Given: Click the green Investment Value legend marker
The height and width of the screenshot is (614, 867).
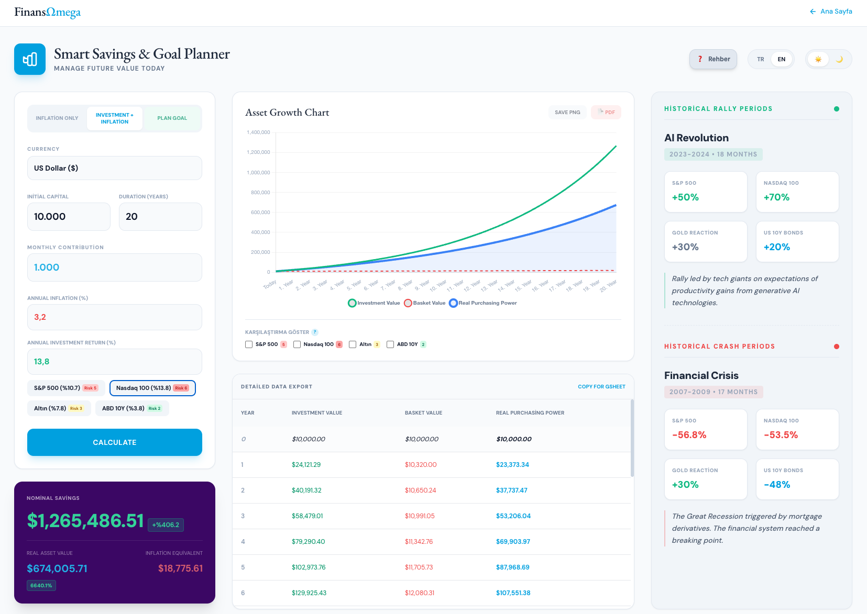Looking at the screenshot, I should [x=352, y=303].
